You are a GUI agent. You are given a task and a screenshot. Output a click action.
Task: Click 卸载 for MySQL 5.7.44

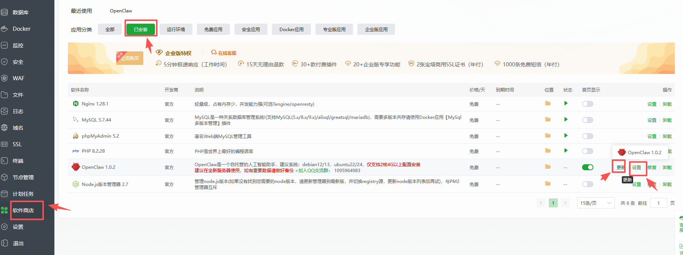(x=667, y=120)
